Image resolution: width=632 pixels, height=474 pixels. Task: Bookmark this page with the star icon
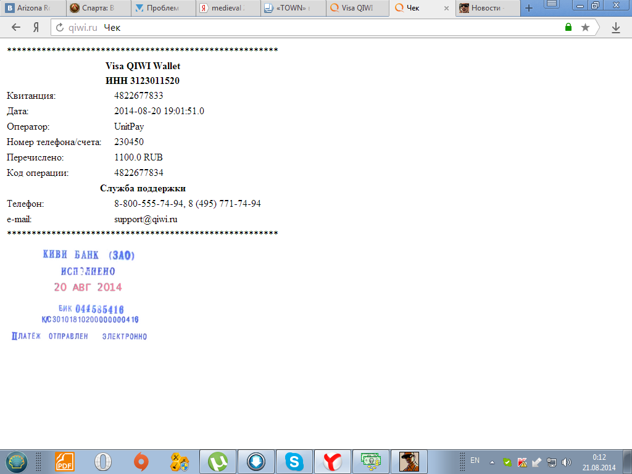click(x=585, y=27)
